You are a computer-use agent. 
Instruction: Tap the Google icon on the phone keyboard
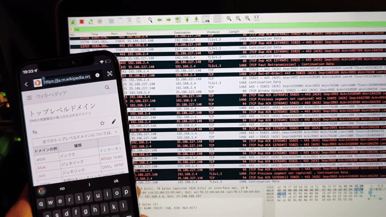click(x=42, y=191)
